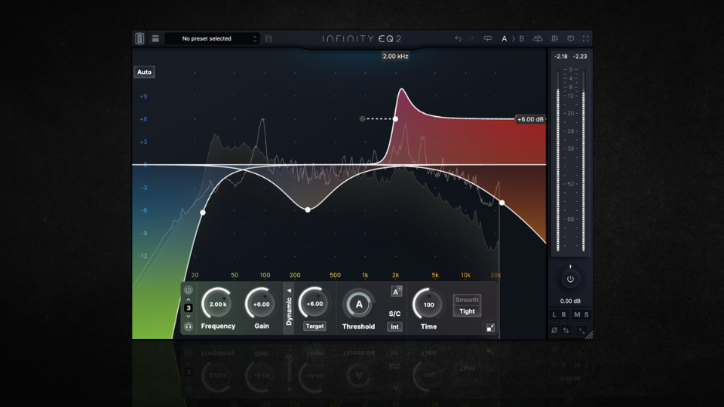
Task: Select the M (mid) channel button
Action: [x=577, y=315]
